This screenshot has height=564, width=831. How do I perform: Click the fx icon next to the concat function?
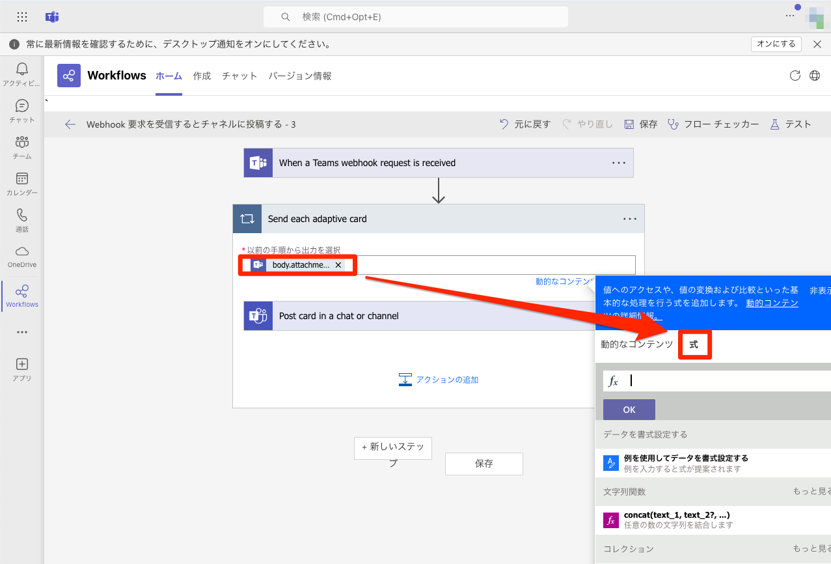pos(610,520)
